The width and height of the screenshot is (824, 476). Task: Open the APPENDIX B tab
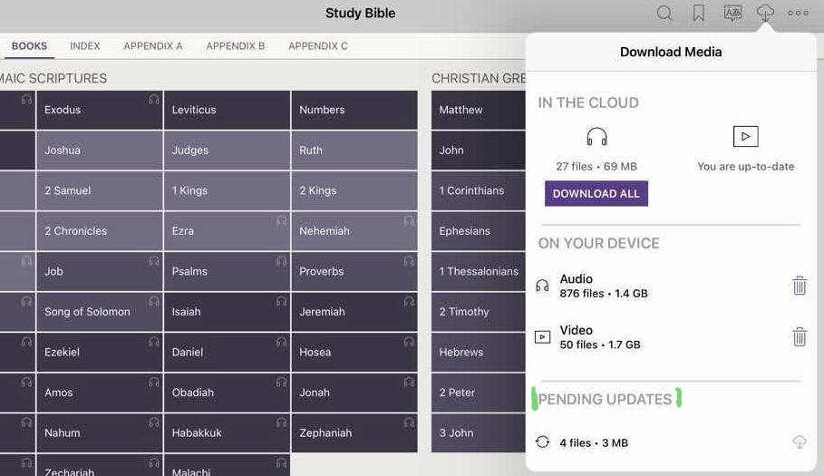(236, 46)
